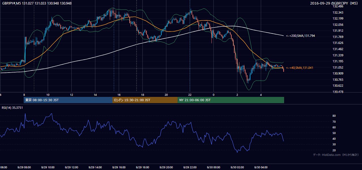Click the '9/29 22:00' bottom time label

coord(189,167)
